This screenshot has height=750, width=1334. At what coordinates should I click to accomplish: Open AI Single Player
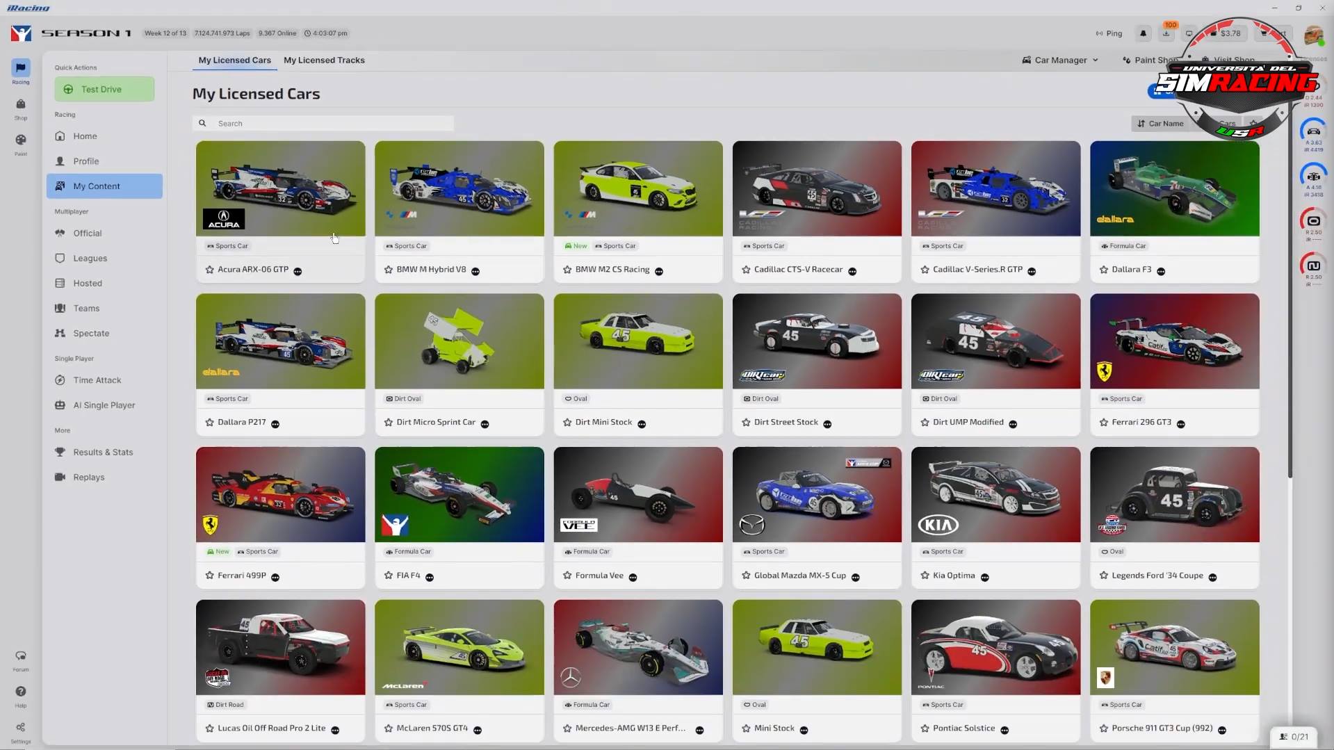tap(104, 405)
